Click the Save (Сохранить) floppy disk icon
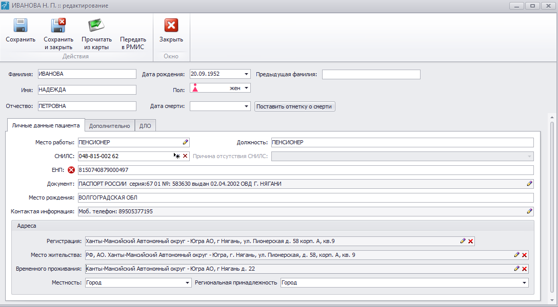Image resolution: width=558 pixels, height=307 pixels. tap(21, 26)
